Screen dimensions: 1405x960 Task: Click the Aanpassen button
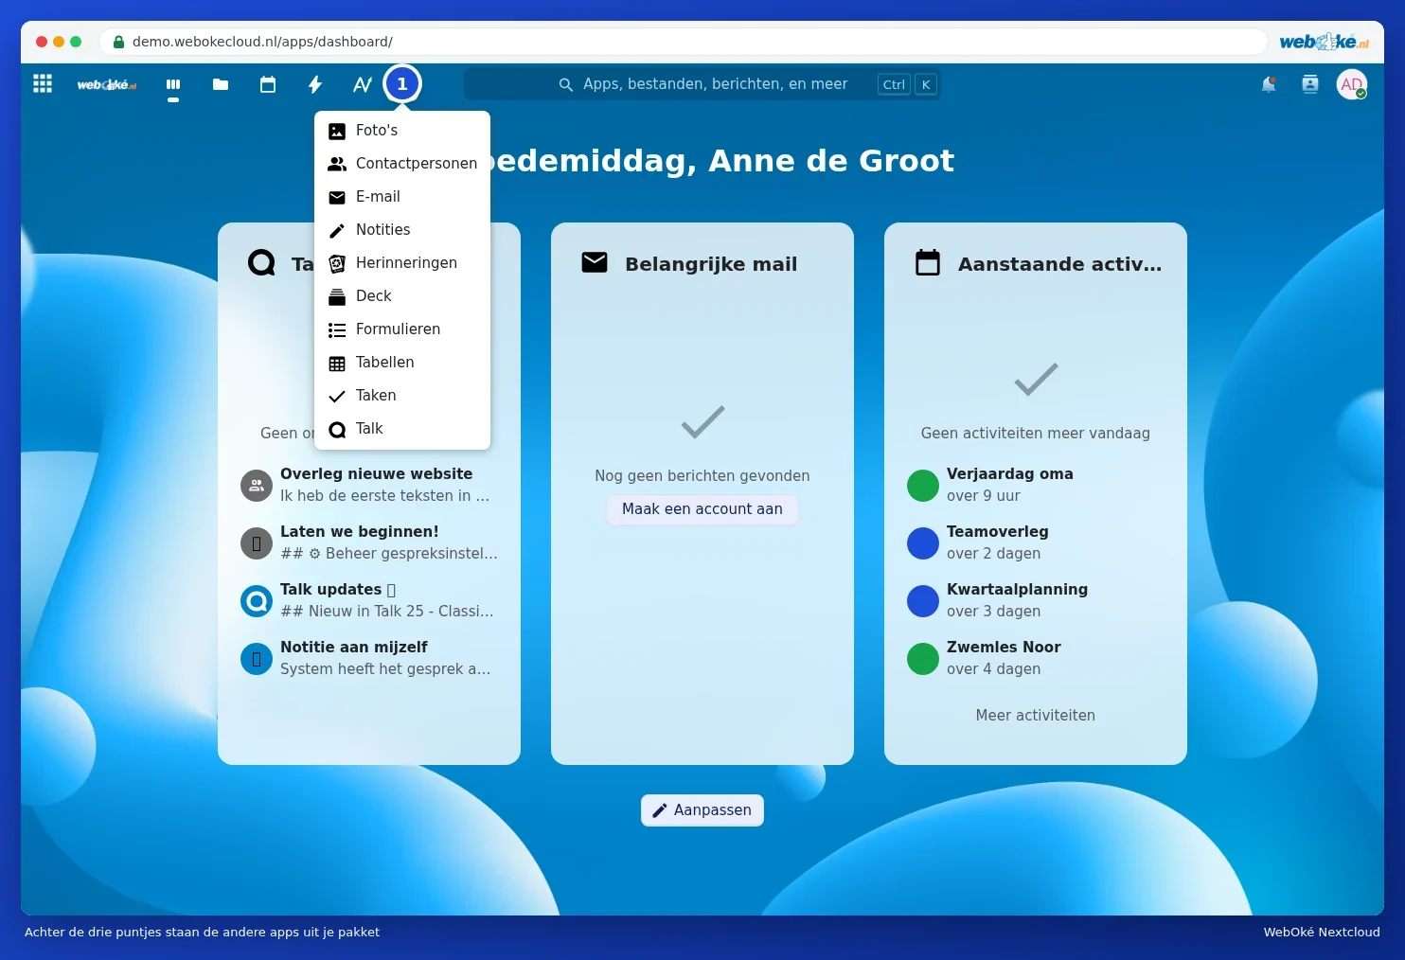tap(702, 810)
